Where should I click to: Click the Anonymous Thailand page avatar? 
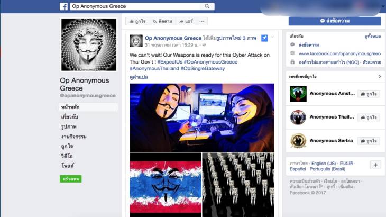[298, 117]
